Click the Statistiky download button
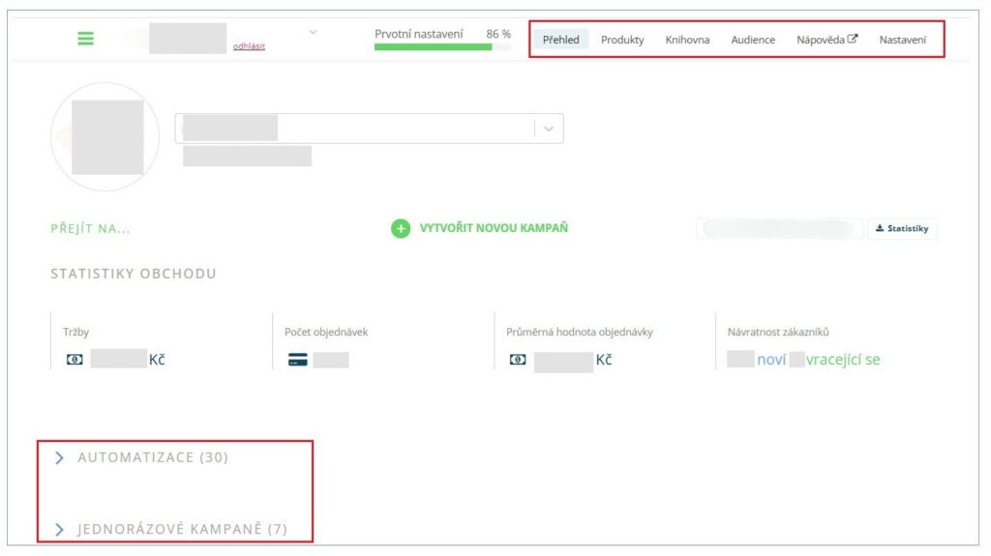 click(902, 229)
